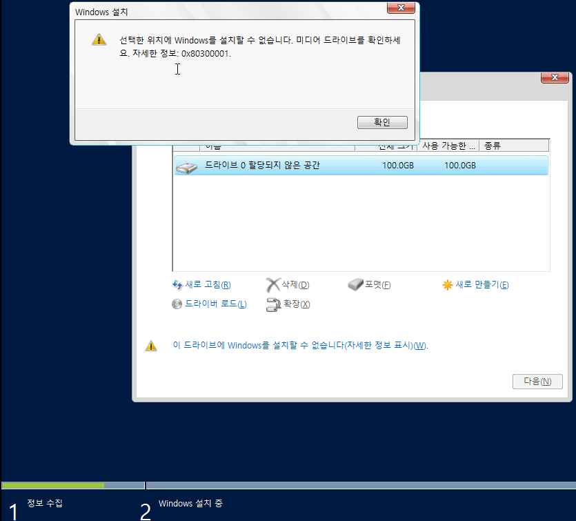Image resolution: width=576 pixels, height=521 pixels.
Task: Click the error code 0x80300001 text
Action: 205,54
